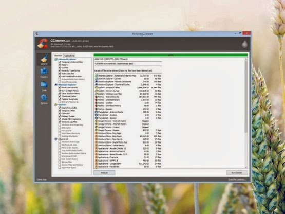The width and height of the screenshot is (285, 214).
Task: Toggle Last Download Location checkbox
Action: (60, 76)
